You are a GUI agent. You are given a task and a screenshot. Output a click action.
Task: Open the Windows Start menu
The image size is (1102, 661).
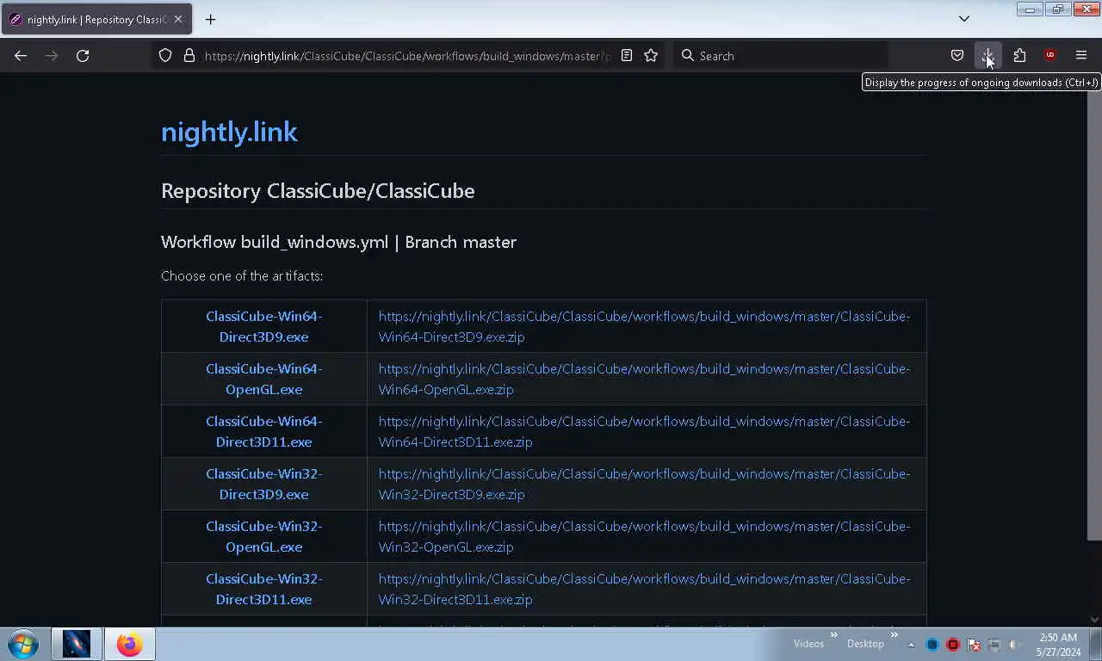pyautogui.click(x=23, y=644)
